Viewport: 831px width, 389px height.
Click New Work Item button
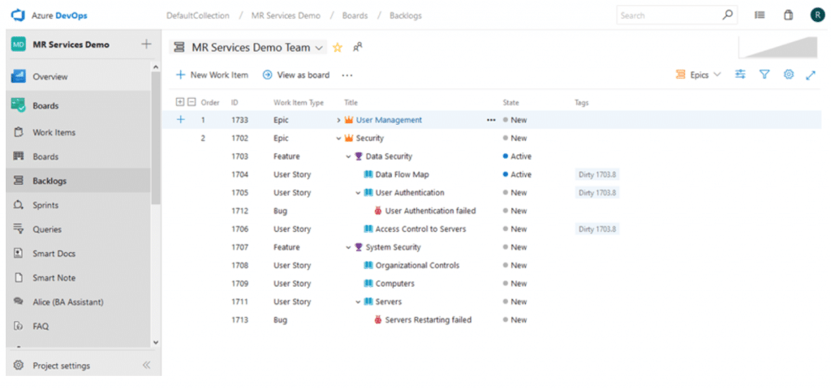click(212, 75)
